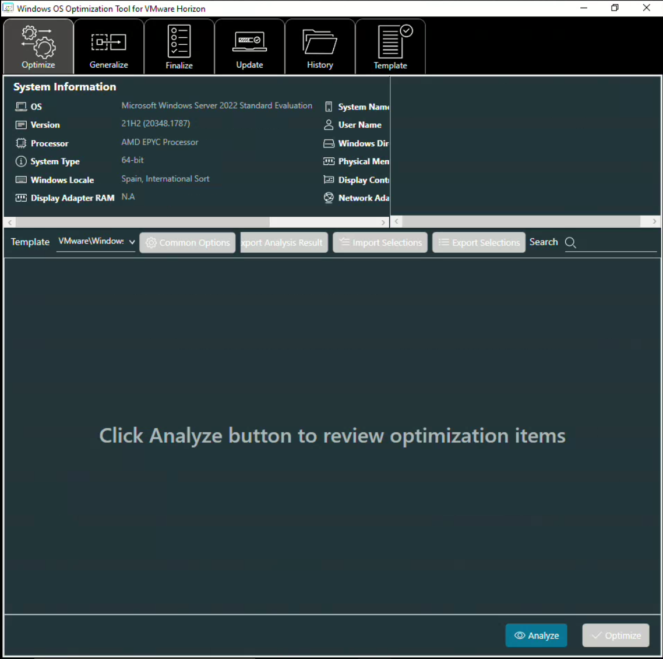The height and width of the screenshot is (659, 663).
Task: Click the Common Options button
Action: click(188, 242)
